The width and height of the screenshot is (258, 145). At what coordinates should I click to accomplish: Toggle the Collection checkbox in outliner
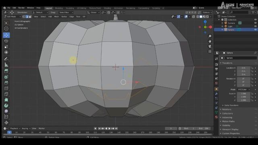[222, 20]
